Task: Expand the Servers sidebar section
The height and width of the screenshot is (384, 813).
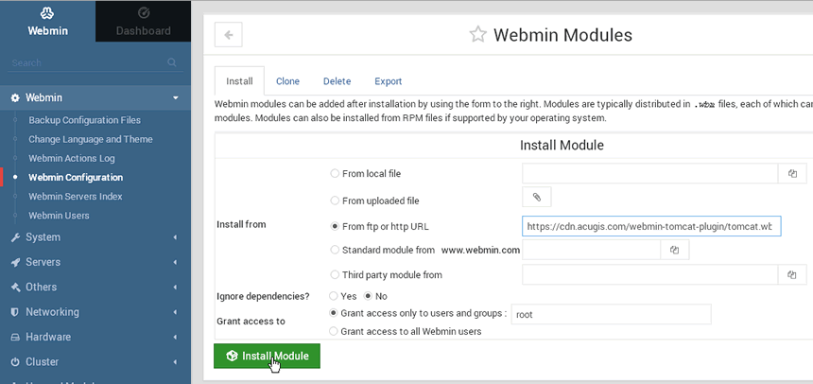Action: (x=95, y=262)
